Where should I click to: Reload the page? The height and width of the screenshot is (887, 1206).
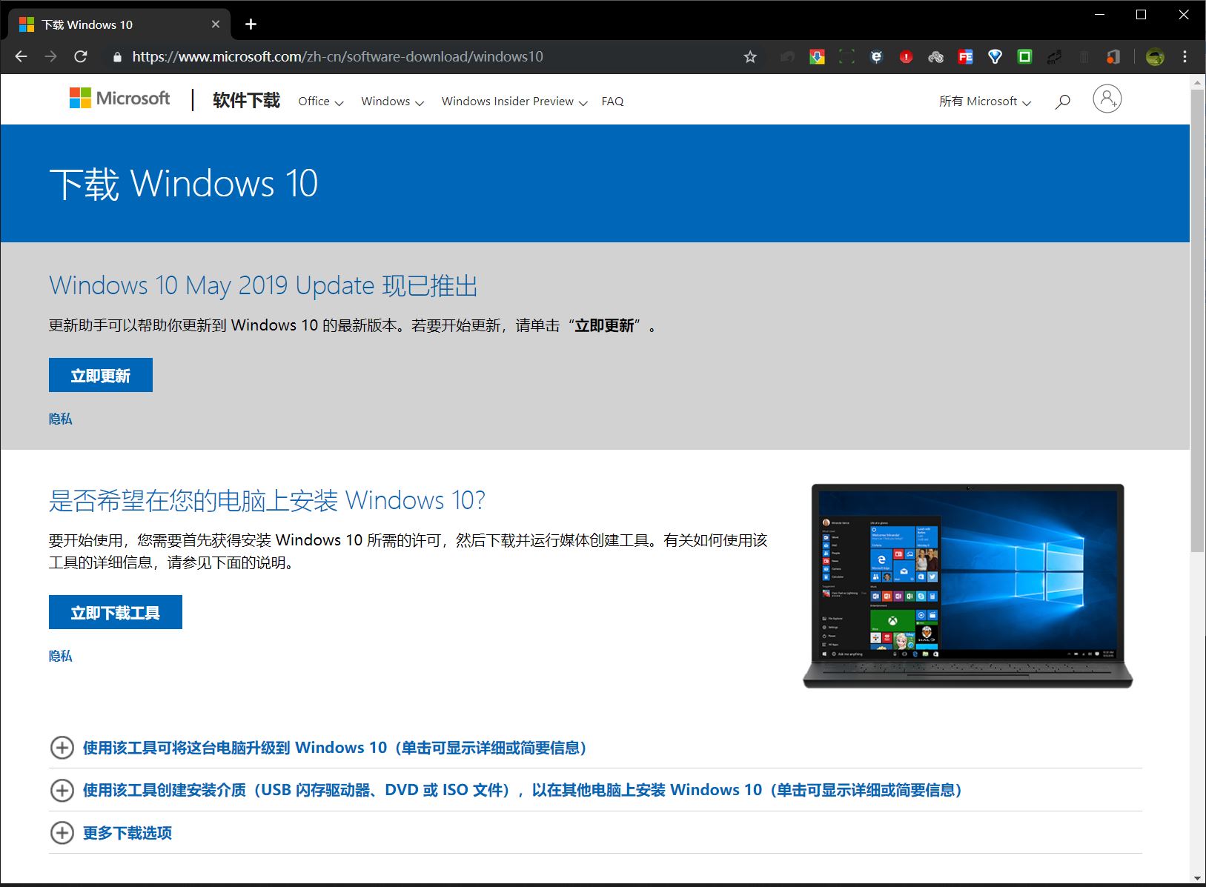click(x=81, y=56)
